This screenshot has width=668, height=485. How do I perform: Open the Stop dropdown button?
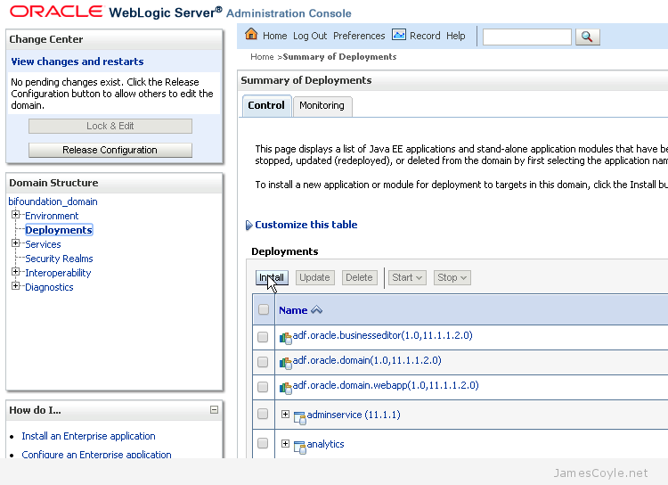tap(452, 277)
